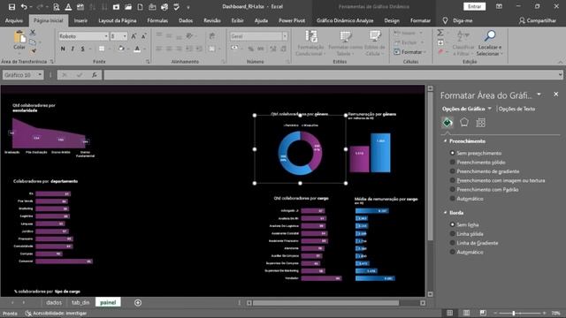
Task: Collapse the Preenchimento section
Action: pos(445,141)
